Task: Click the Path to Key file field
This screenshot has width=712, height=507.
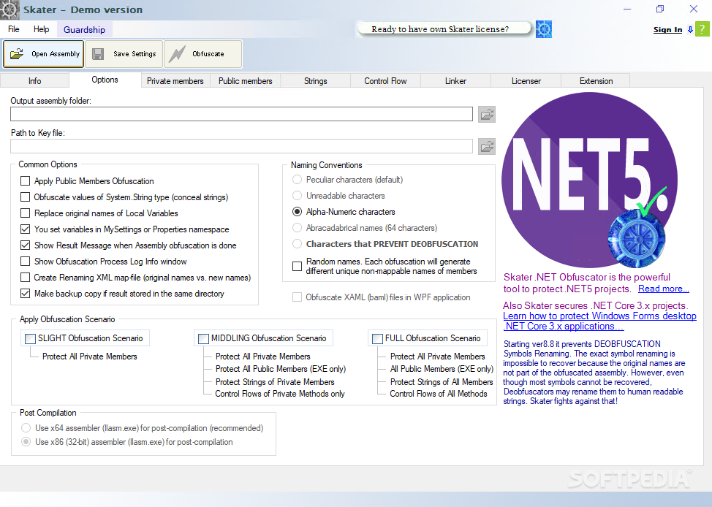Action: [241, 146]
